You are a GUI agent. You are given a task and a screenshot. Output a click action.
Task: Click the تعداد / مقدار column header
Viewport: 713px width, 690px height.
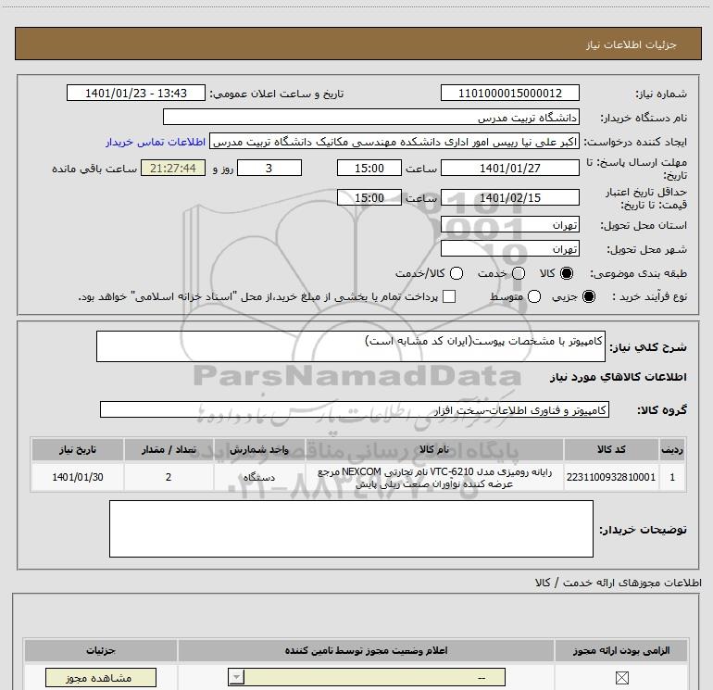[x=169, y=449]
